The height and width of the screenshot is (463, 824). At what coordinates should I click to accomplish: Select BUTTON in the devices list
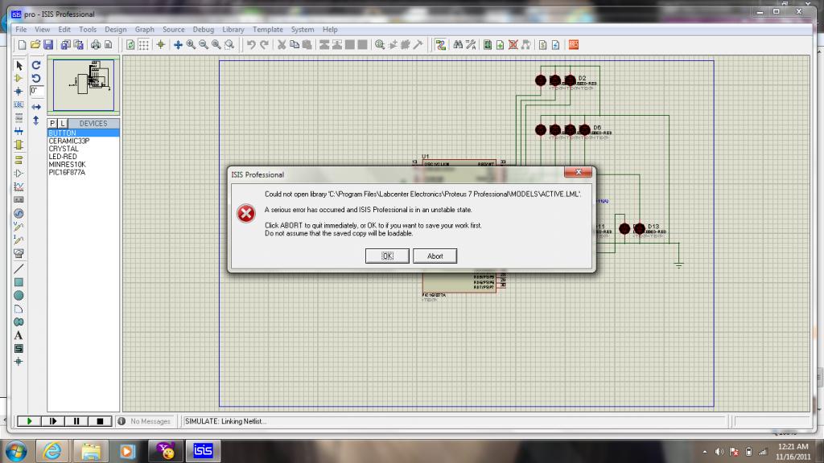84,133
